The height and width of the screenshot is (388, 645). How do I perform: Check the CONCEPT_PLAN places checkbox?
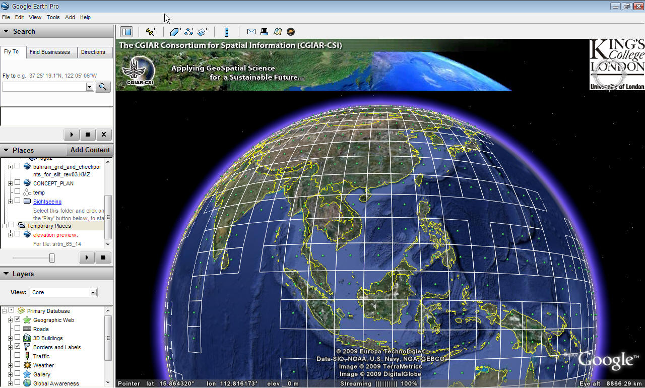[18, 183]
